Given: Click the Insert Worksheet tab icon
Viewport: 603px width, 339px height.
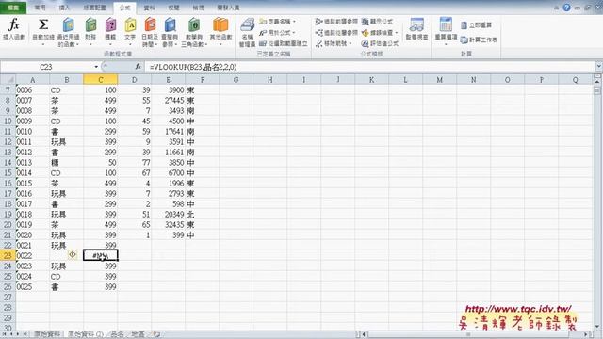Looking at the screenshot, I should pyautogui.click(x=156, y=335).
